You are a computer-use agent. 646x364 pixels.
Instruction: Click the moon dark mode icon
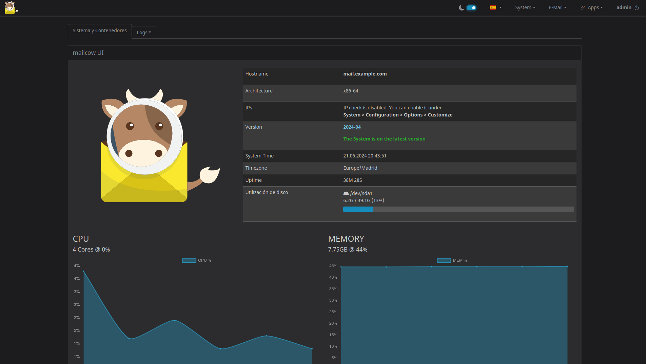461,8
